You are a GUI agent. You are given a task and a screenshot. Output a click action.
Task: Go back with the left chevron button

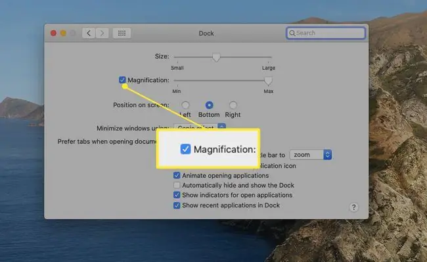(89, 34)
